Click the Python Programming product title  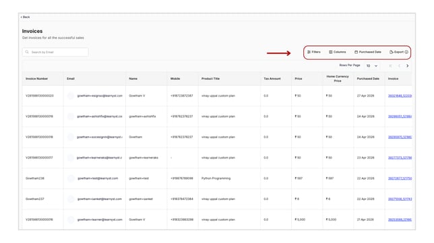pos(216,179)
